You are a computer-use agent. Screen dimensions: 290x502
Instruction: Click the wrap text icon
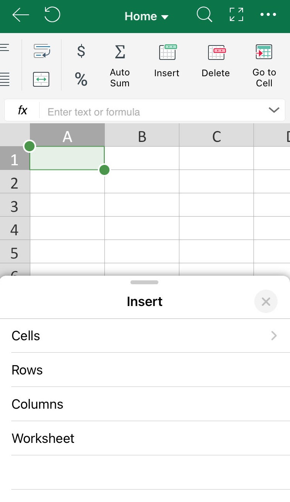(42, 51)
